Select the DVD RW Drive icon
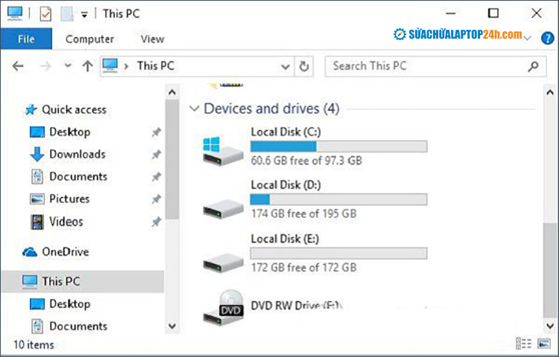 pyautogui.click(x=223, y=307)
